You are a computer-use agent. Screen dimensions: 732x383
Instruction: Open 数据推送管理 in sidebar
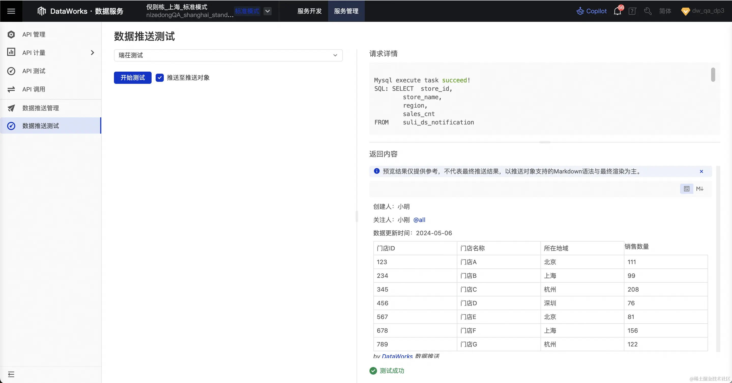pyautogui.click(x=41, y=108)
